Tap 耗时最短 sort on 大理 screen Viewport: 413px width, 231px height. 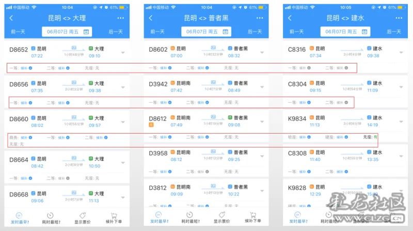pyautogui.click(x=51, y=219)
